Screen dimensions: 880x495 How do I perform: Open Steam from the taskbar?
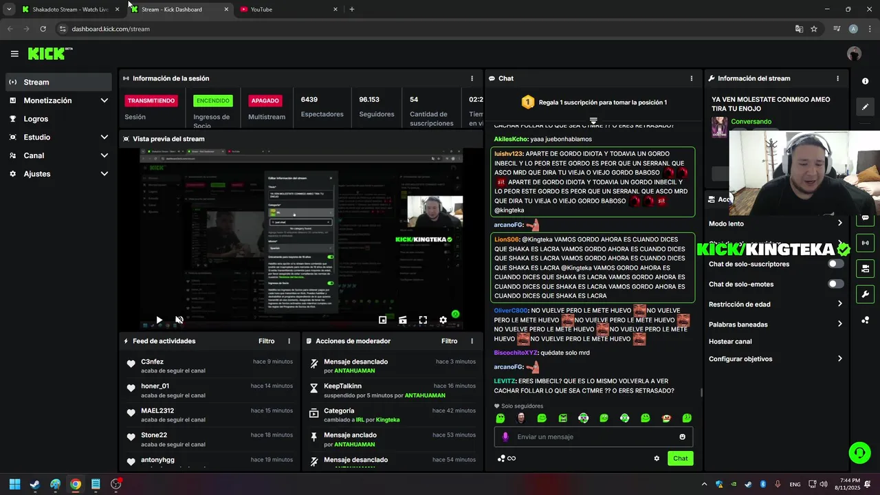tap(35, 484)
